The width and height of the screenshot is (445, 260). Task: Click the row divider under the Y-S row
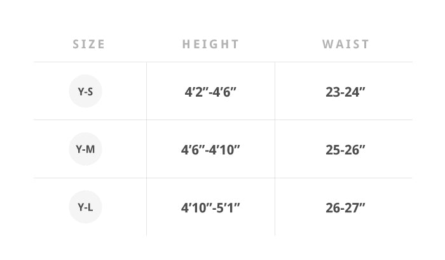[222, 120]
